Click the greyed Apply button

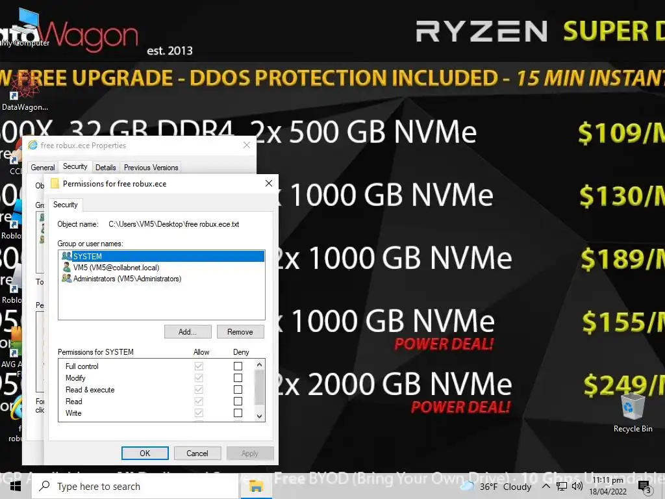point(250,453)
